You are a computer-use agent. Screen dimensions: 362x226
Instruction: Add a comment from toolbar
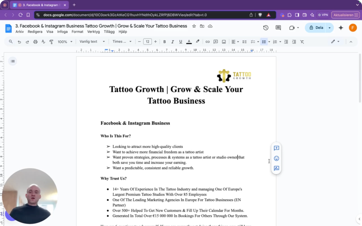click(216, 42)
